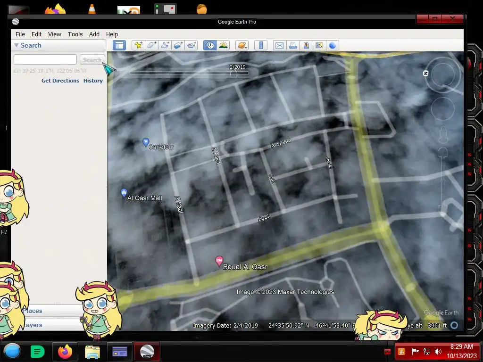Click the N north compass marker
This screenshot has width=483, height=362.
[x=426, y=73]
